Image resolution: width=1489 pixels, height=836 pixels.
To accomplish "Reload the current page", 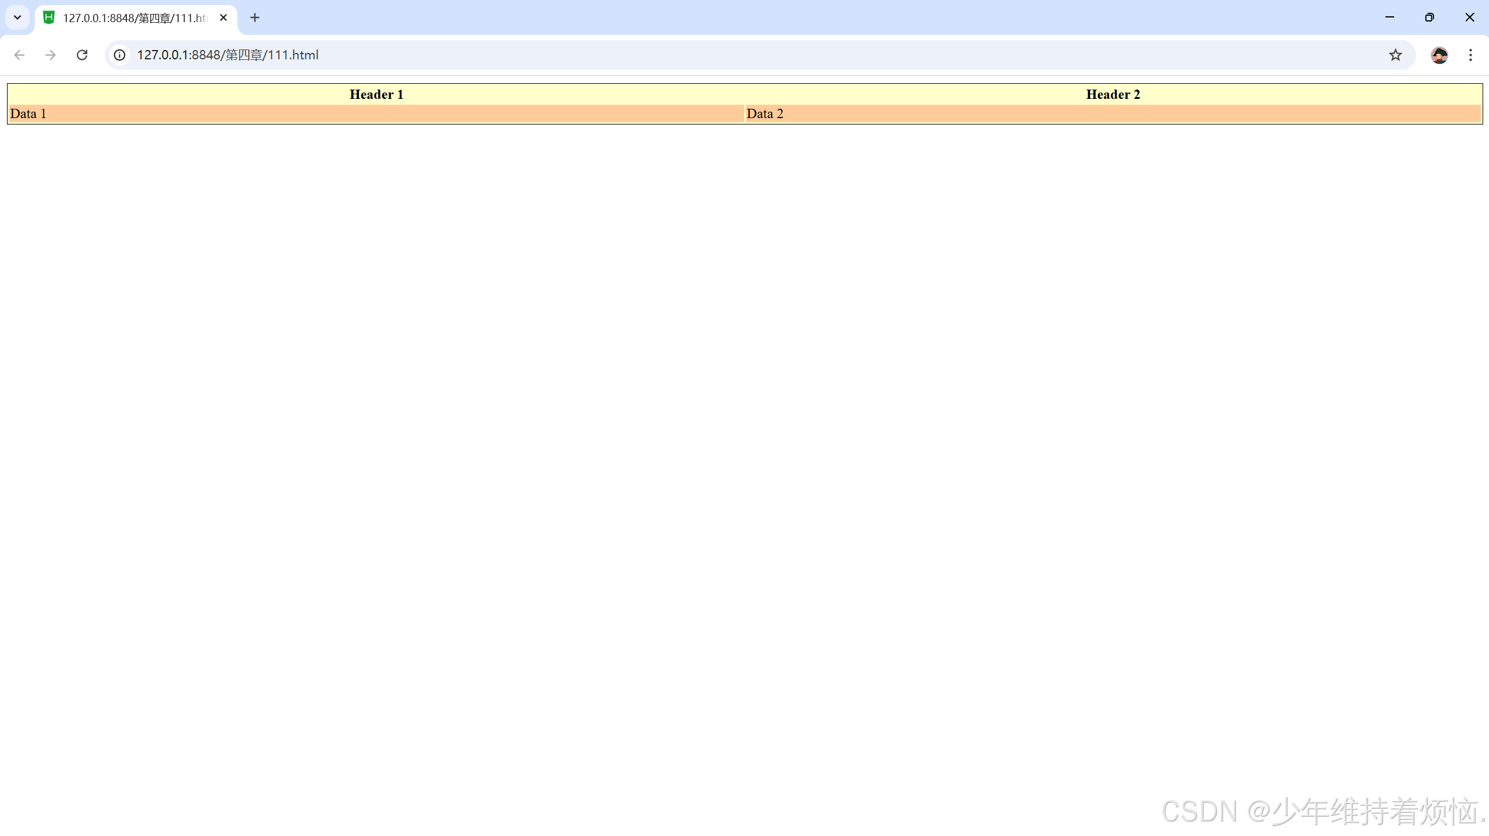I will pyautogui.click(x=82, y=55).
